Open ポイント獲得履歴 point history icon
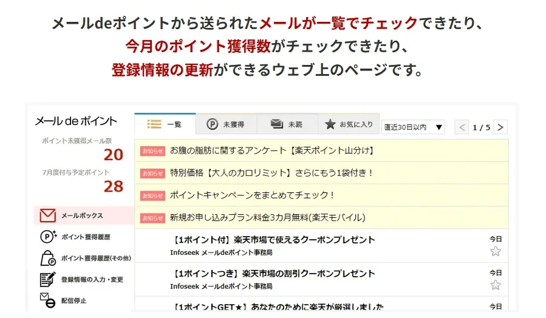The width and height of the screenshot is (546, 318). (x=48, y=237)
